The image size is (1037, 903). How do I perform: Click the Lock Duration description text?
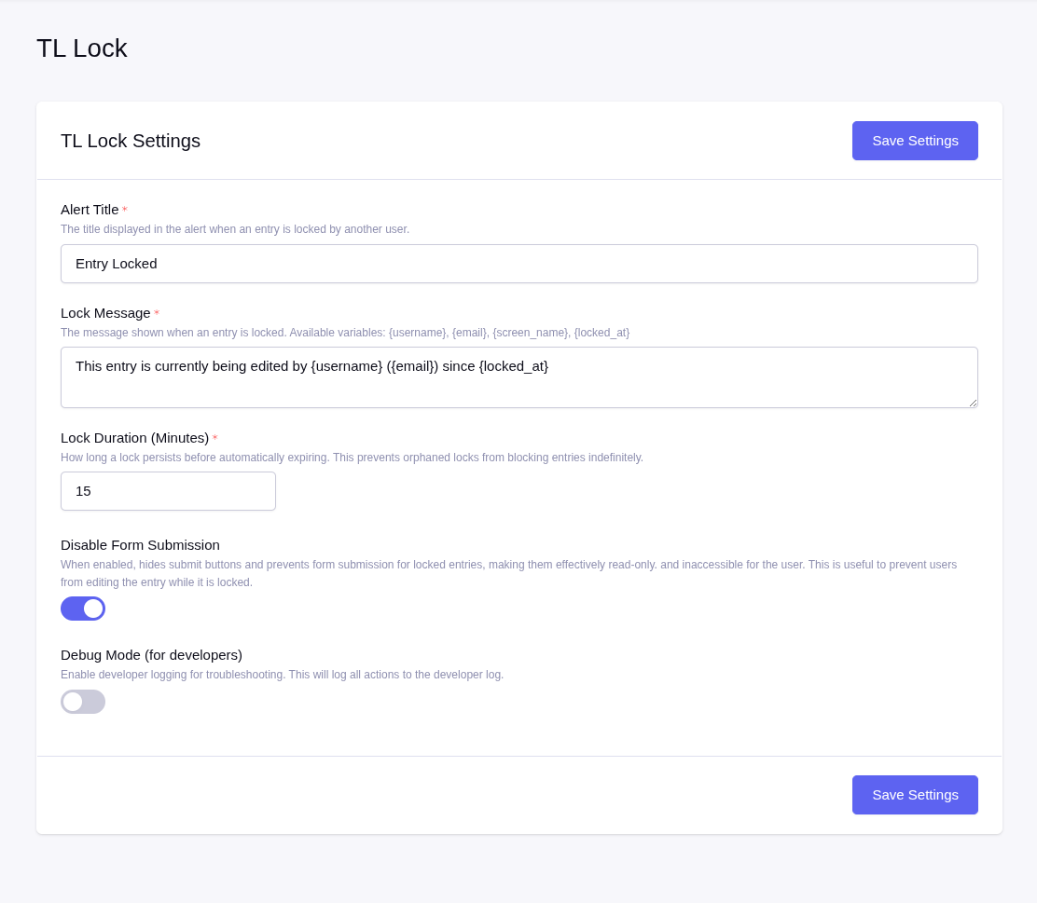point(352,458)
